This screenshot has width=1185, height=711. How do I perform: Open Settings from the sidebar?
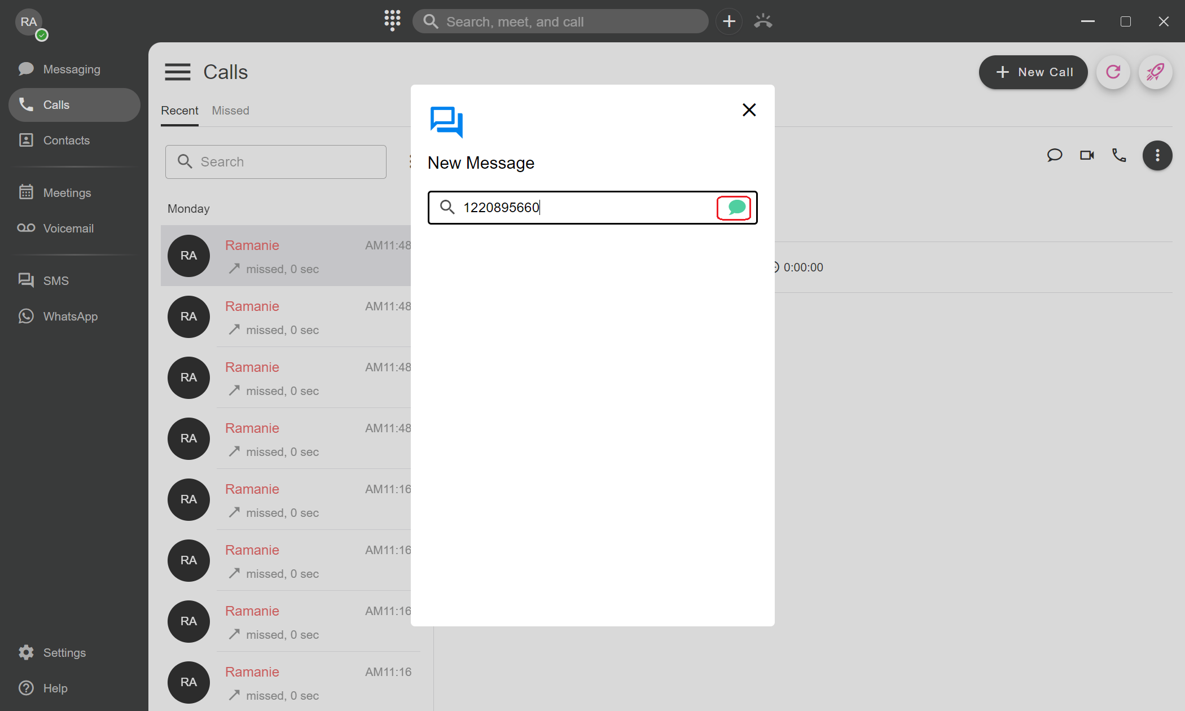click(64, 653)
